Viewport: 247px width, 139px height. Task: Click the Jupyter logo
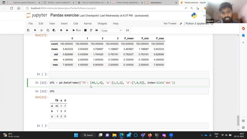37,15
